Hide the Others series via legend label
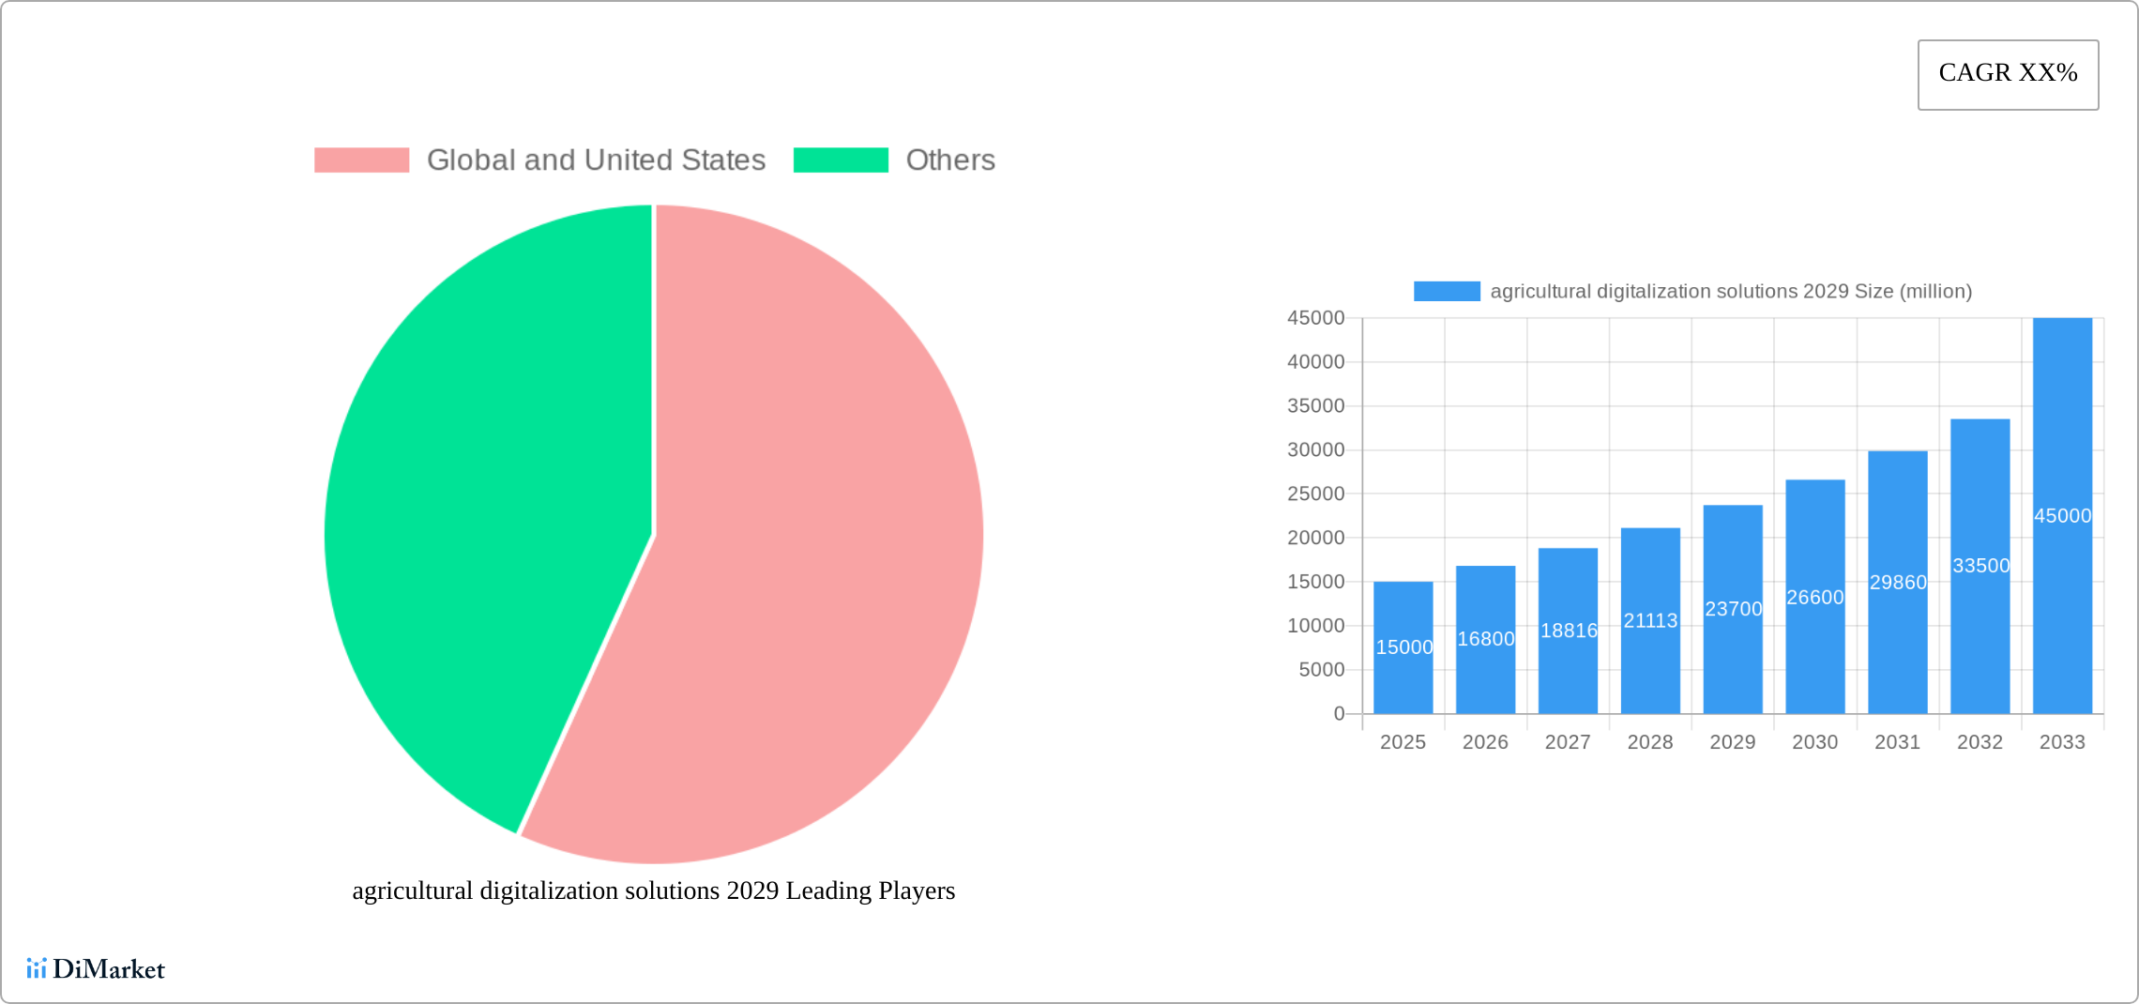The image size is (2139, 1004). point(949,160)
